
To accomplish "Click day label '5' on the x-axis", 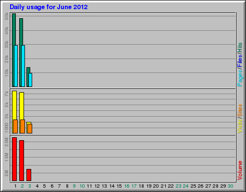I will [x=44, y=186].
